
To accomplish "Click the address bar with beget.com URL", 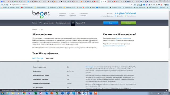I will pyautogui.click(x=69, y=5).
